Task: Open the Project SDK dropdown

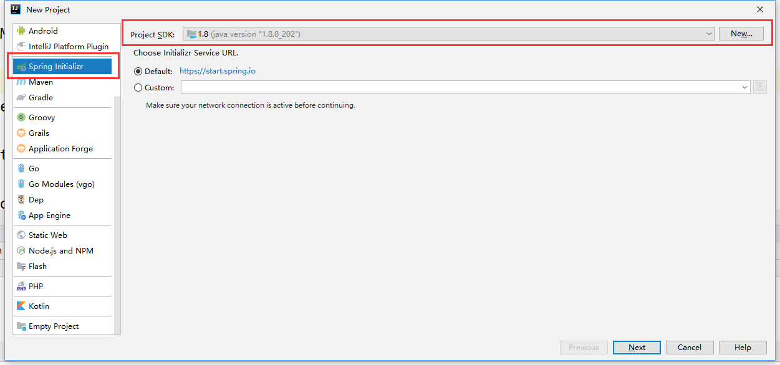Action: (x=448, y=34)
